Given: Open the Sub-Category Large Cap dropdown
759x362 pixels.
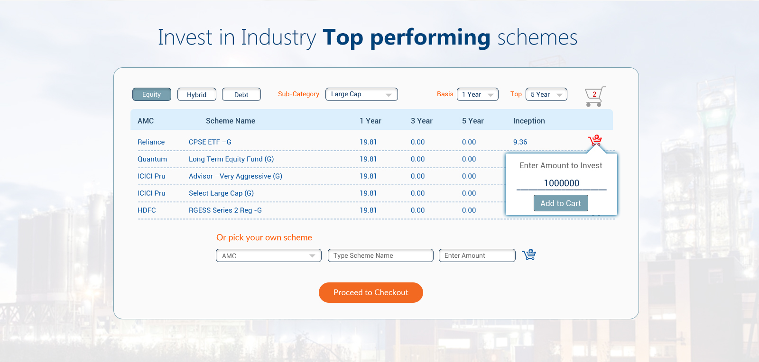Looking at the screenshot, I should point(361,94).
